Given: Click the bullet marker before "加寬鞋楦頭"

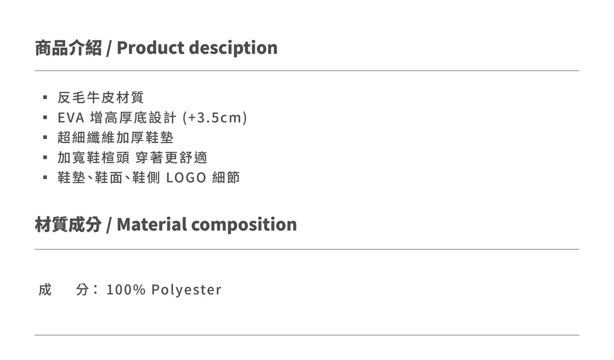Looking at the screenshot, I should 45,157.
